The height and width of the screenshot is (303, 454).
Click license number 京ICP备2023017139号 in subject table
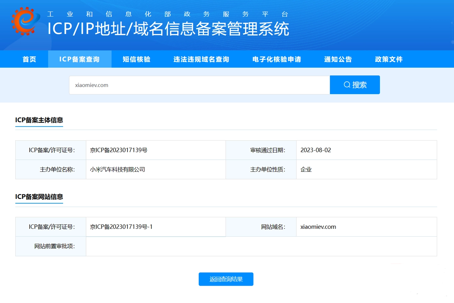119,150
